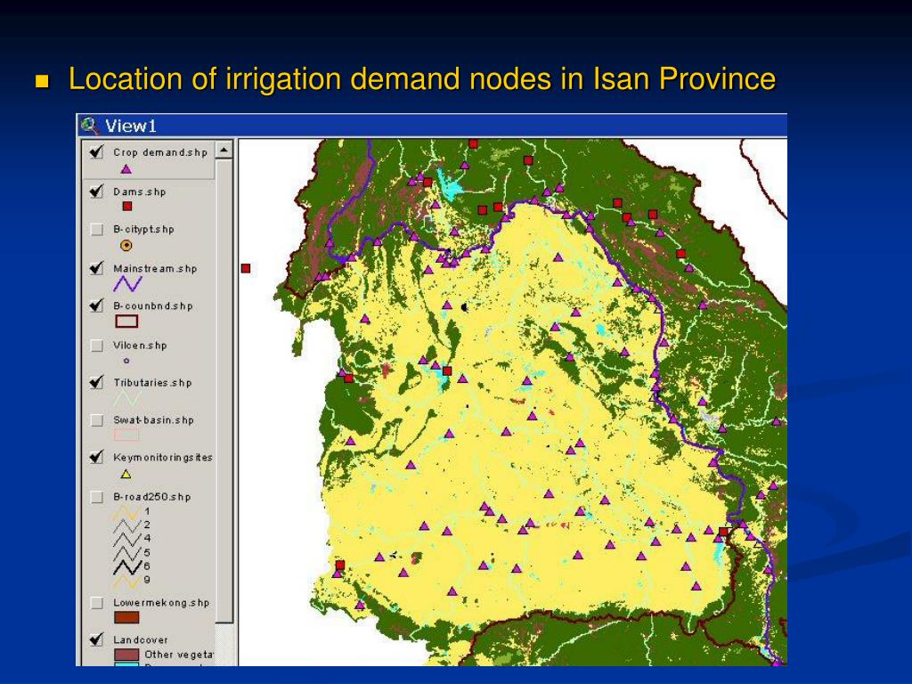Click road class 5 line symbol

[x=126, y=553]
